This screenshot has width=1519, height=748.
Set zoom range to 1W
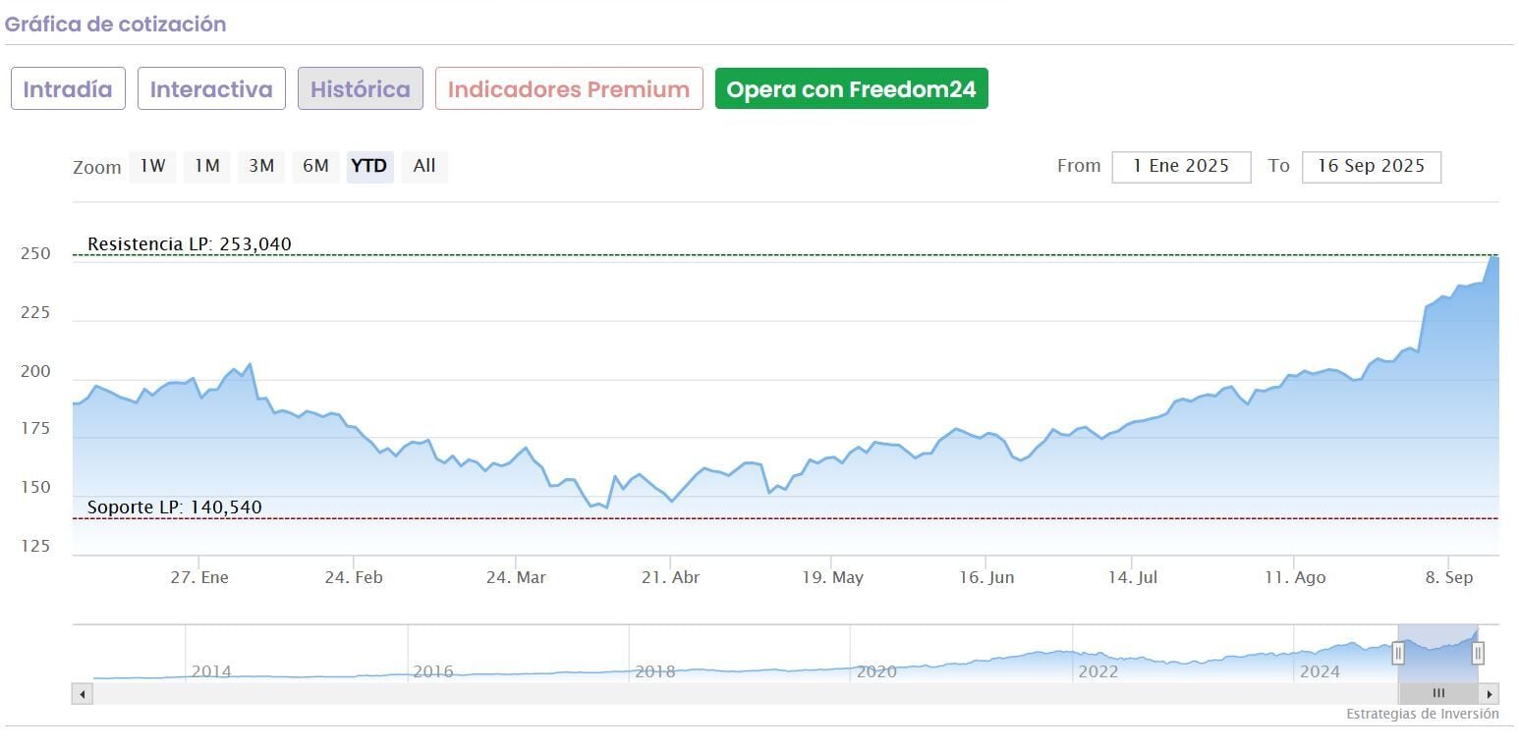[152, 166]
